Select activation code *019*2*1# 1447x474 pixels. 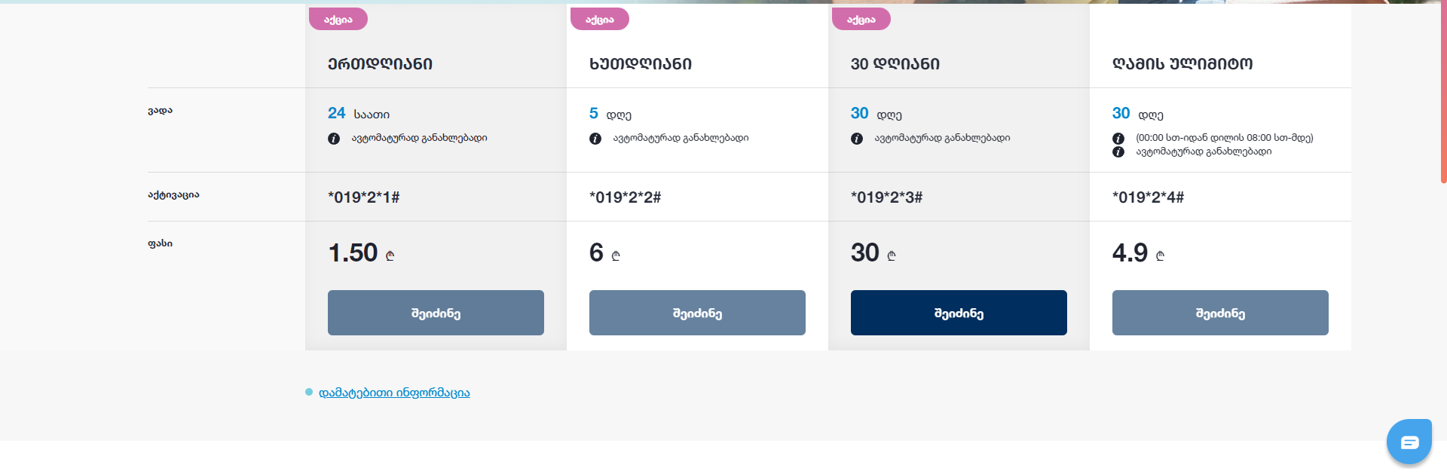(364, 197)
